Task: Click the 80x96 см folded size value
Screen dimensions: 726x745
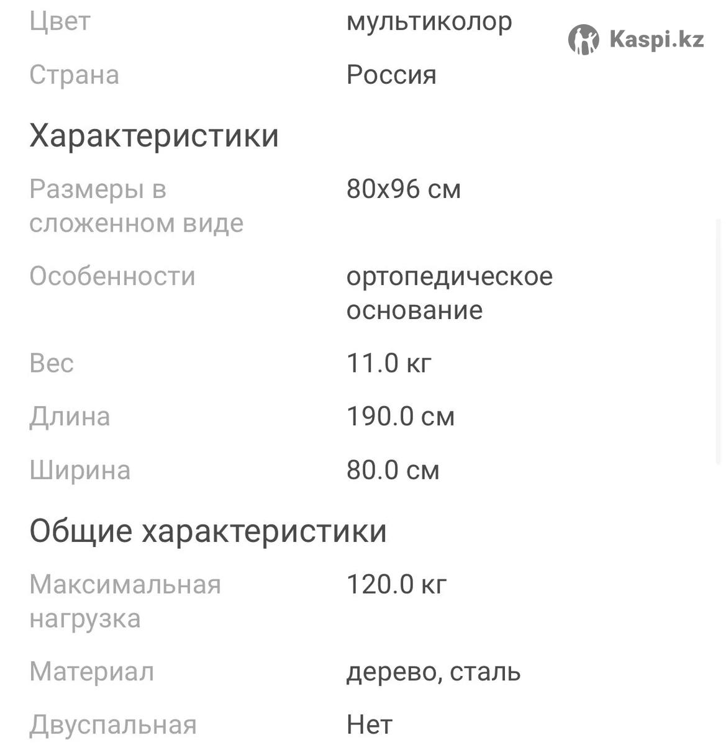Action: (x=404, y=189)
